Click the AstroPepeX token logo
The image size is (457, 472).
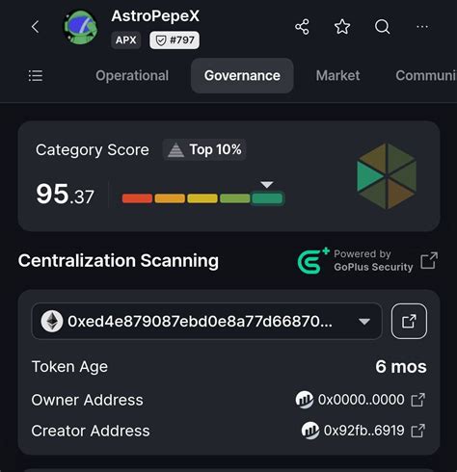coord(80,28)
